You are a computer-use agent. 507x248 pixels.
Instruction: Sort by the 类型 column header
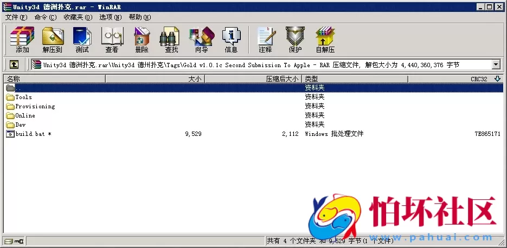pos(355,79)
